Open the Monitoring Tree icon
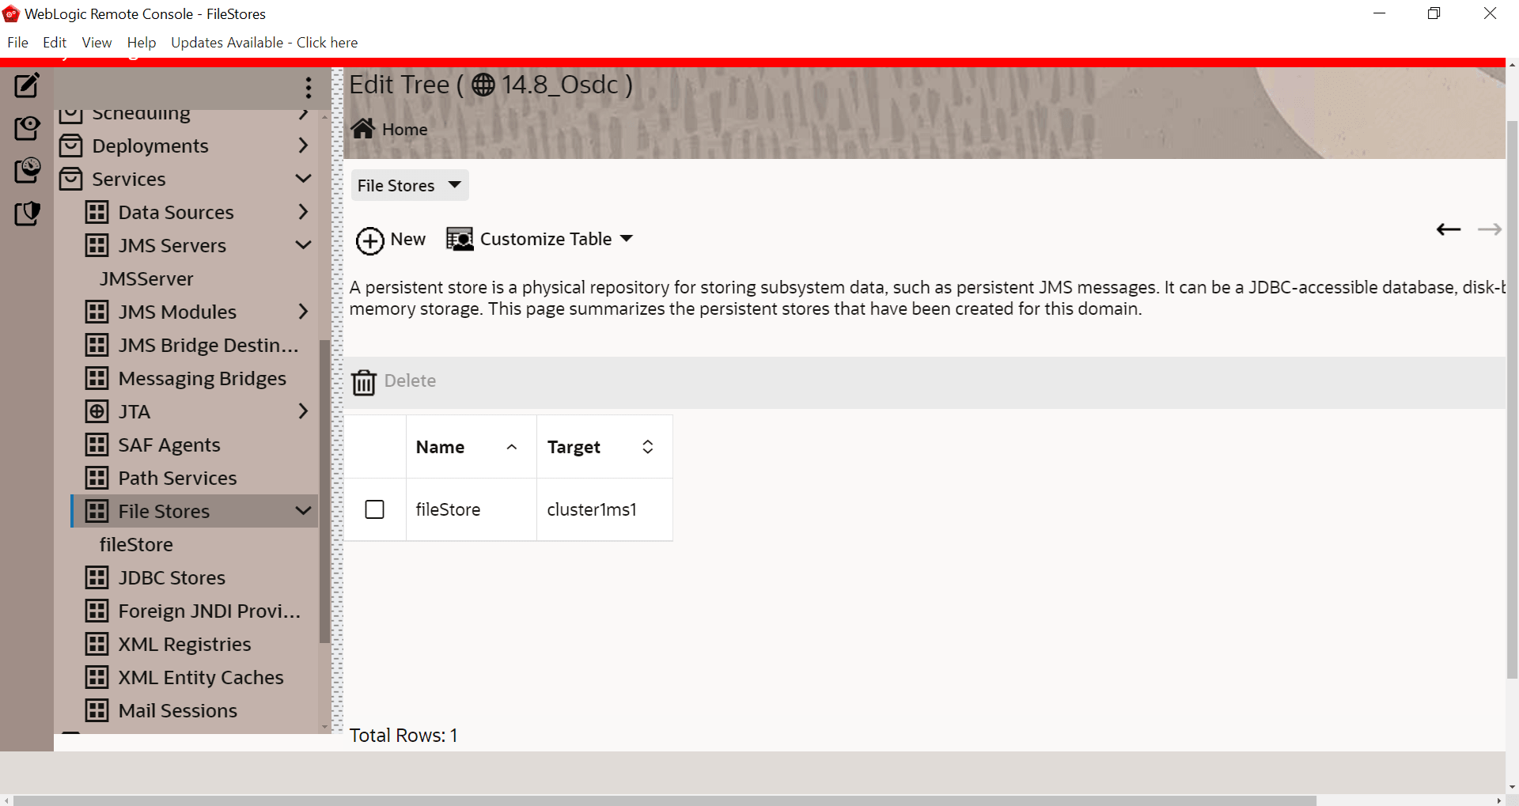This screenshot has width=1519, height=806. [x=27, y=170]
